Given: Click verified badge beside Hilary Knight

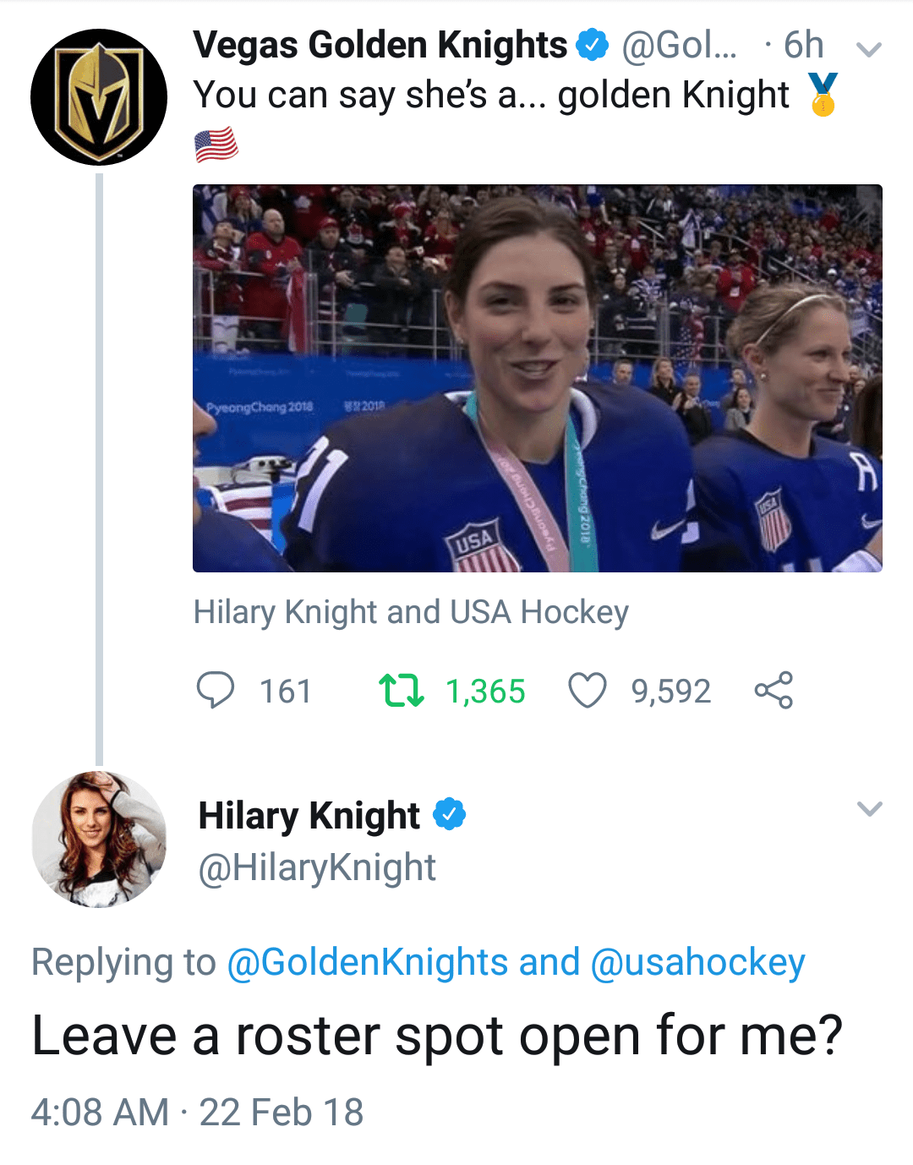Looking at the screenshot, I should 449,815.
